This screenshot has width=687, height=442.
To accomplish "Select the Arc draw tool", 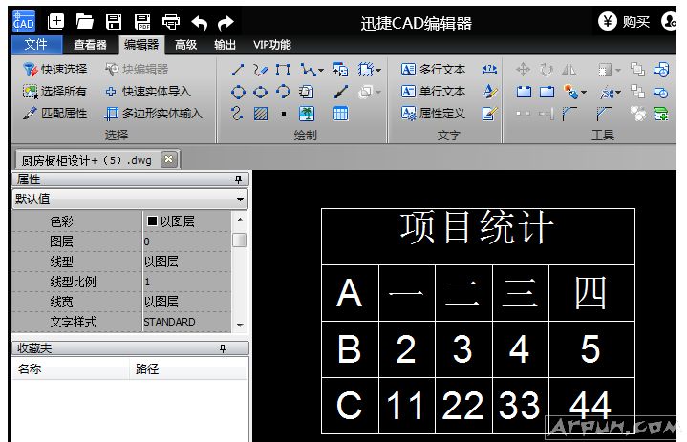I will pyautogui.click(x=283, y=92).
